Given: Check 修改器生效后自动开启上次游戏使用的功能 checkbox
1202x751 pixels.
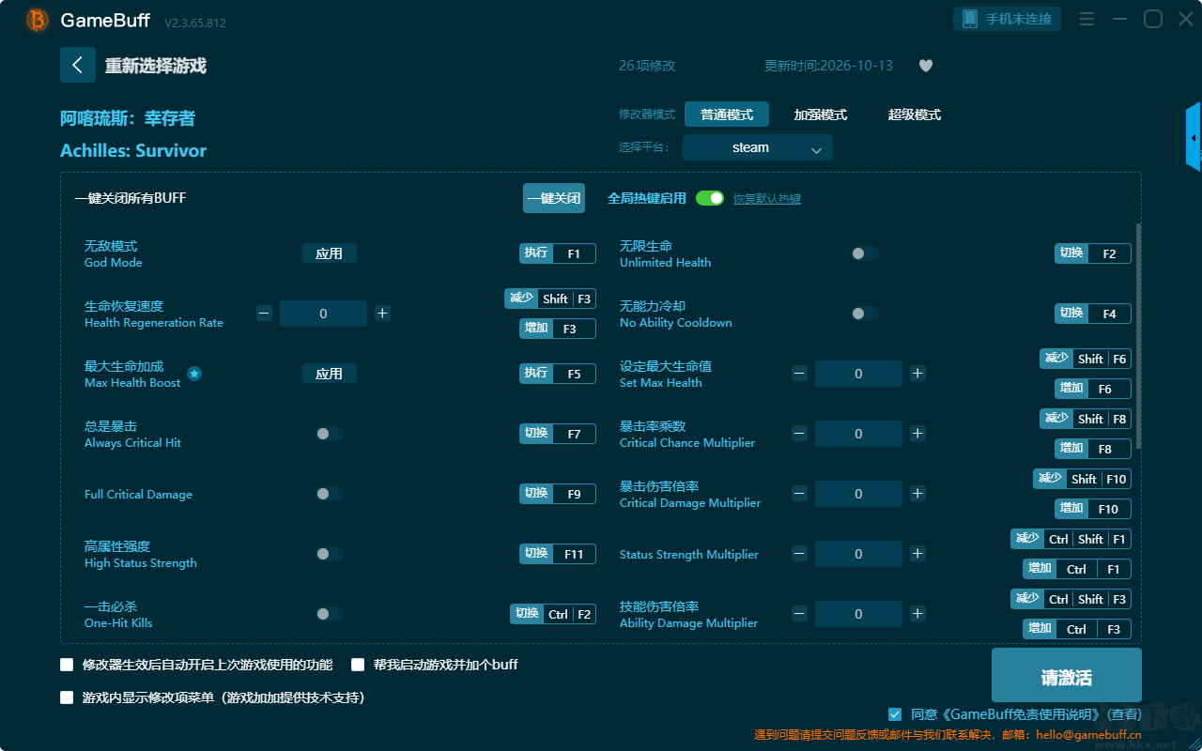Looking at the screenshot, I should click(67, 665).
